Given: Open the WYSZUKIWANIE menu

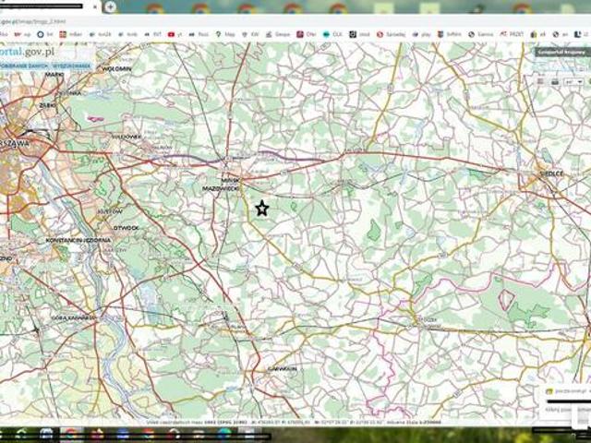Looking at the screenshot, I should (x=71, y=66).
